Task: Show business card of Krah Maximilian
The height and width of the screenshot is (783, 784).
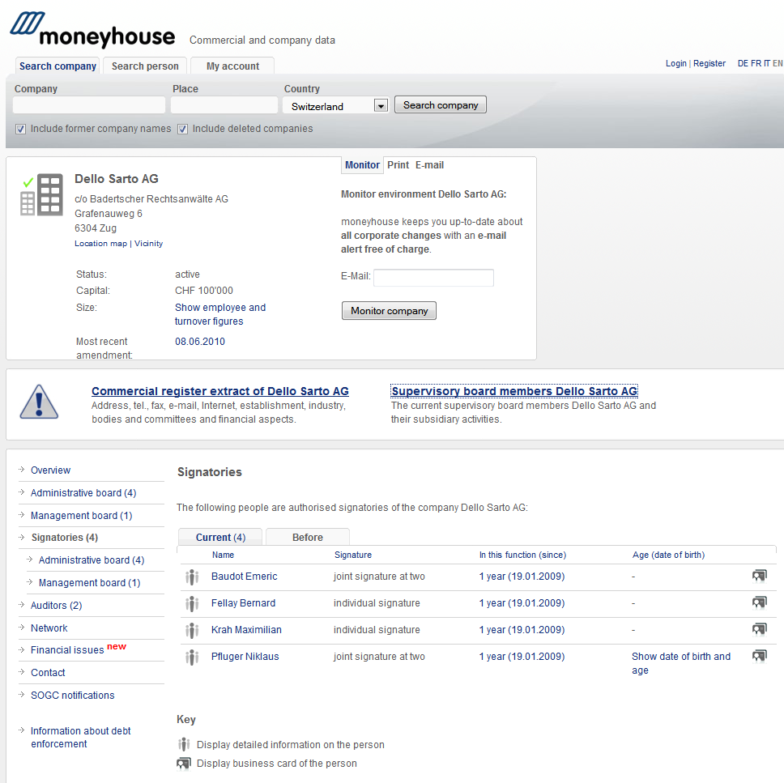Action: (759, 630)
